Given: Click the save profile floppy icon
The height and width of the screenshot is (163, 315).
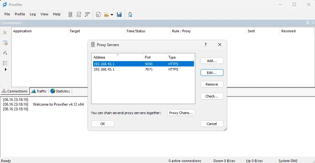Looking at the screenshot, I should click(x=119, y=14).
